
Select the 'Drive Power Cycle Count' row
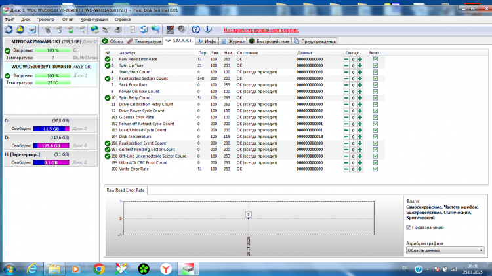coord(245,111)
